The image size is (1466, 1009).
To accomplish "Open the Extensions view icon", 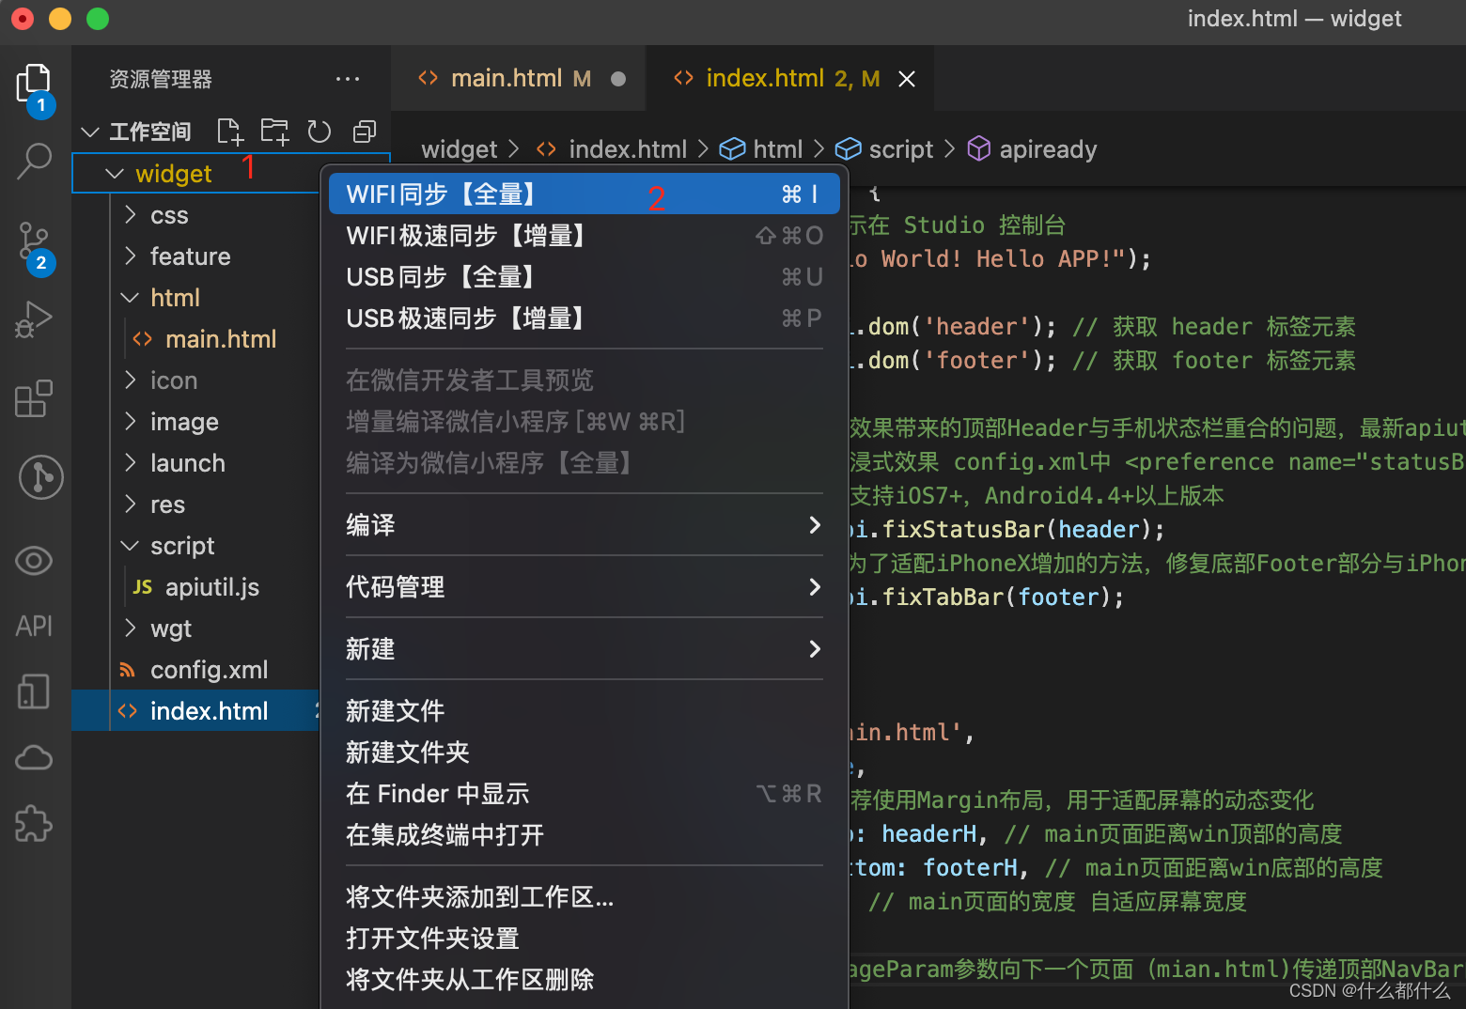I will tap(35, 398).
